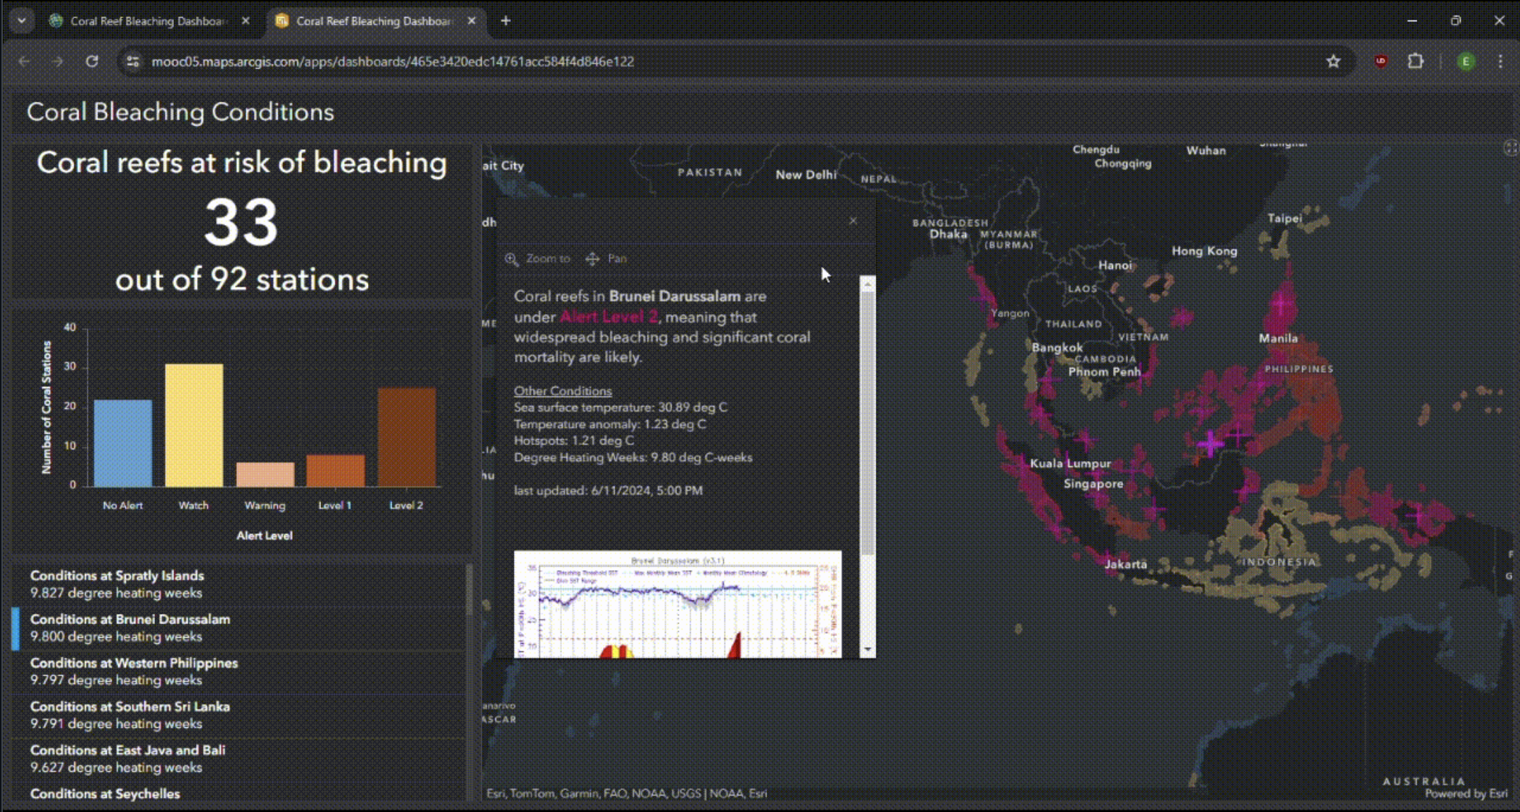Click the Bangkok label on the map
The width and height of the screenshot is (1520, 812).
tap(1057, 347)
